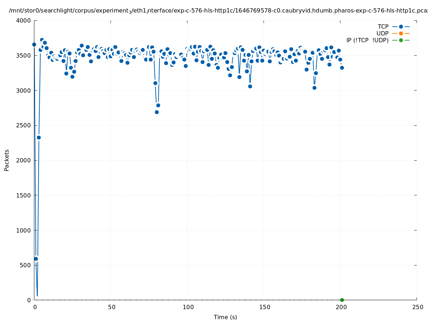Screen dimensions: 428x322
Task: Click the orange UDP legend marker
Action: coord(401,33)
